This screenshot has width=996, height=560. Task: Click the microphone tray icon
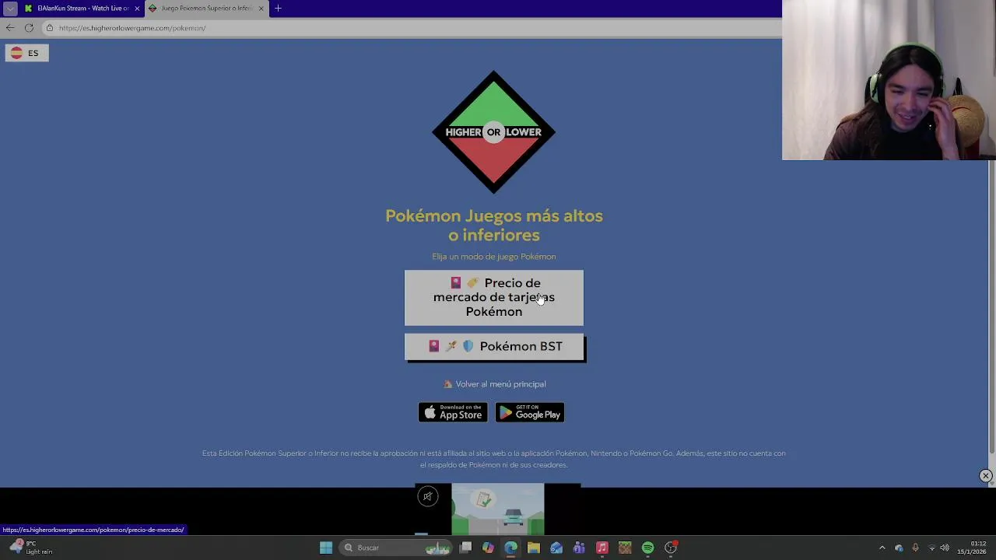click(x=915, y=548)
